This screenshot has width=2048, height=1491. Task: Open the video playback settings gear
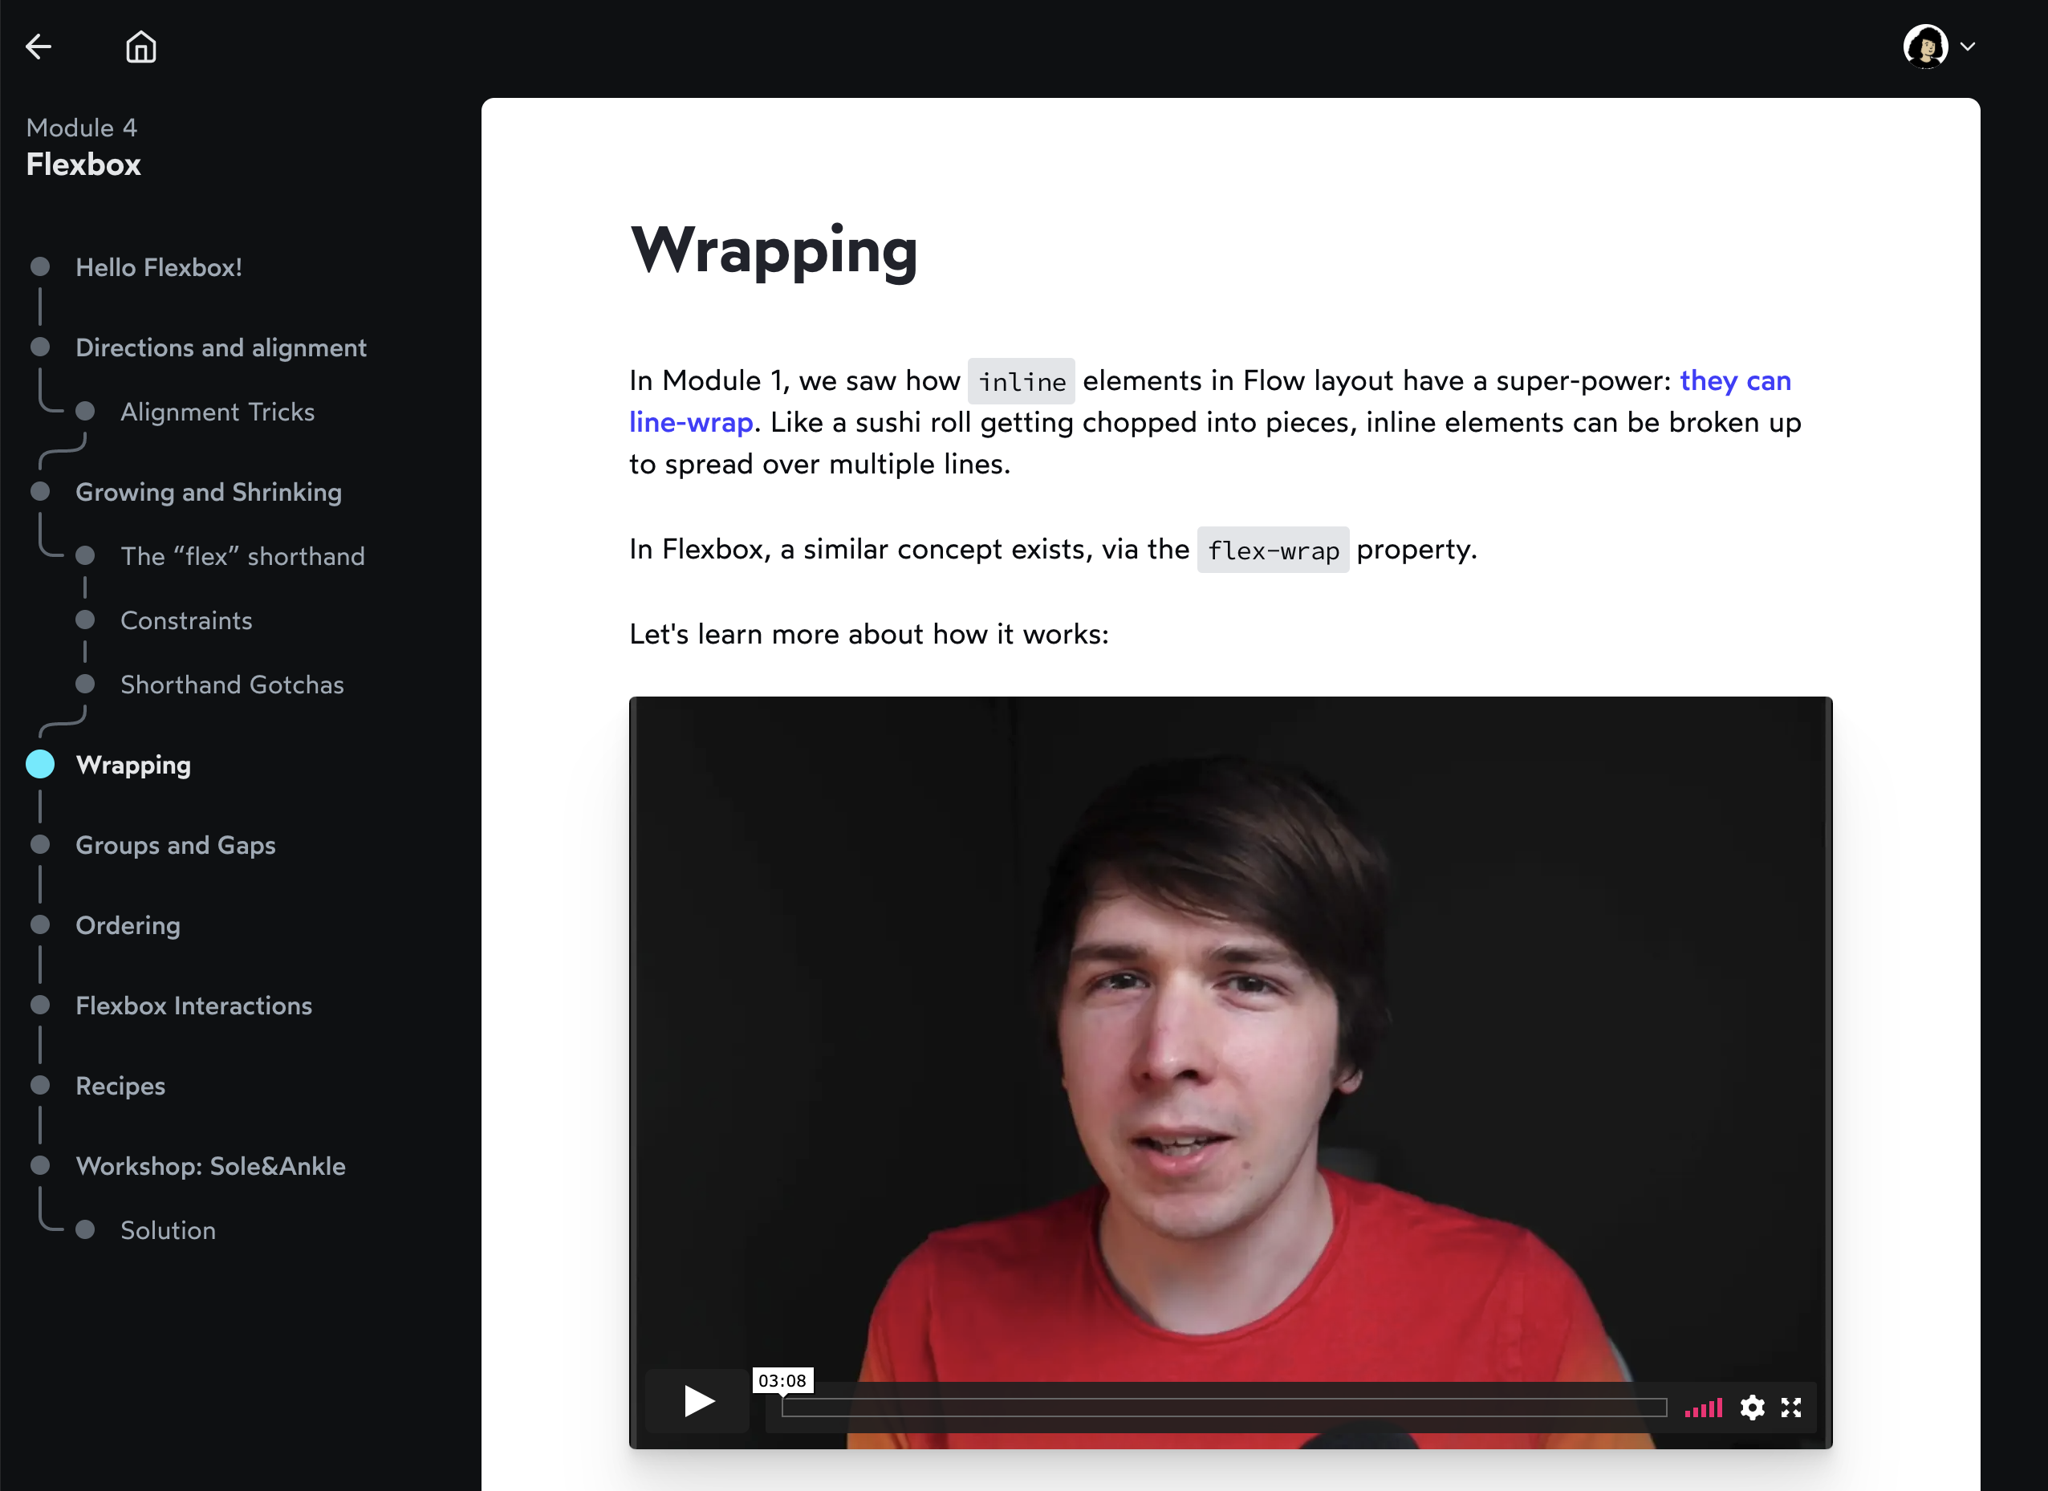(1753, 1407)
